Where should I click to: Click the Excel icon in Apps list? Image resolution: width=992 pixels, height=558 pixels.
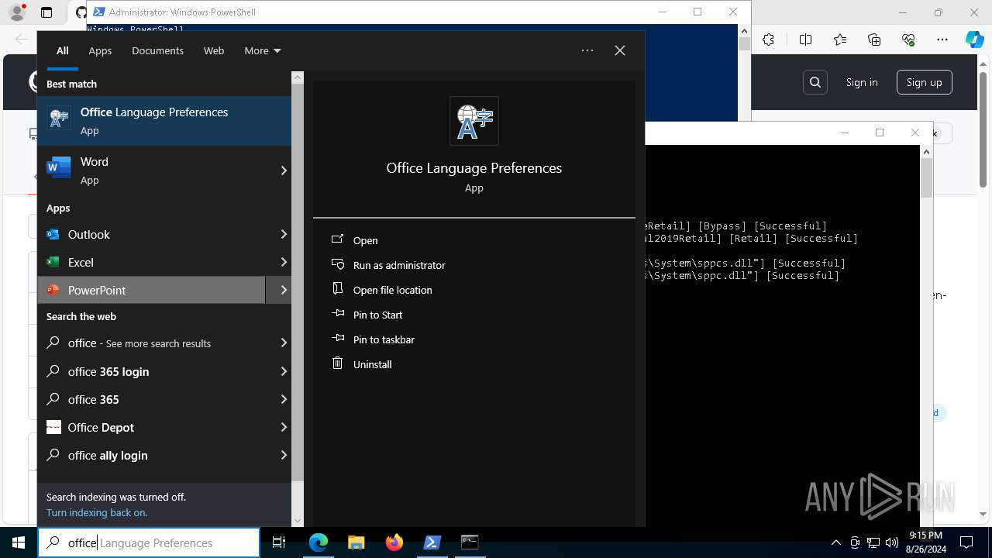click(53, 262)
